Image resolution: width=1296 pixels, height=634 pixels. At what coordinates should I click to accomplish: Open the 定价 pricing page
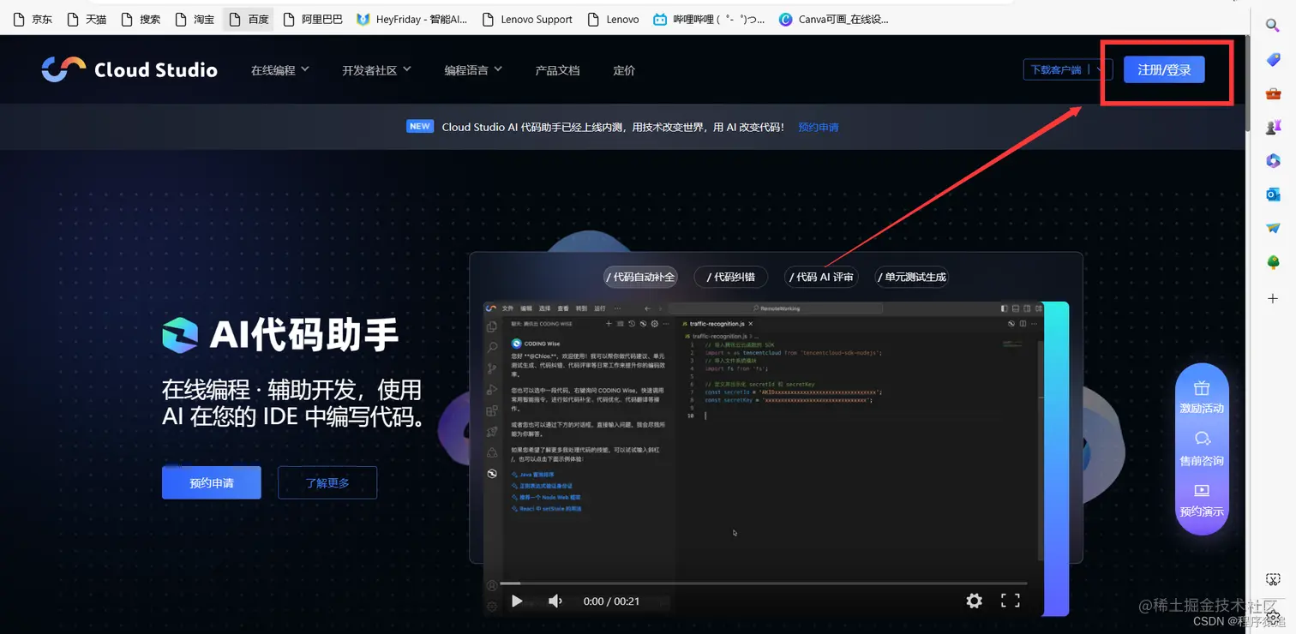click(624, 70)
